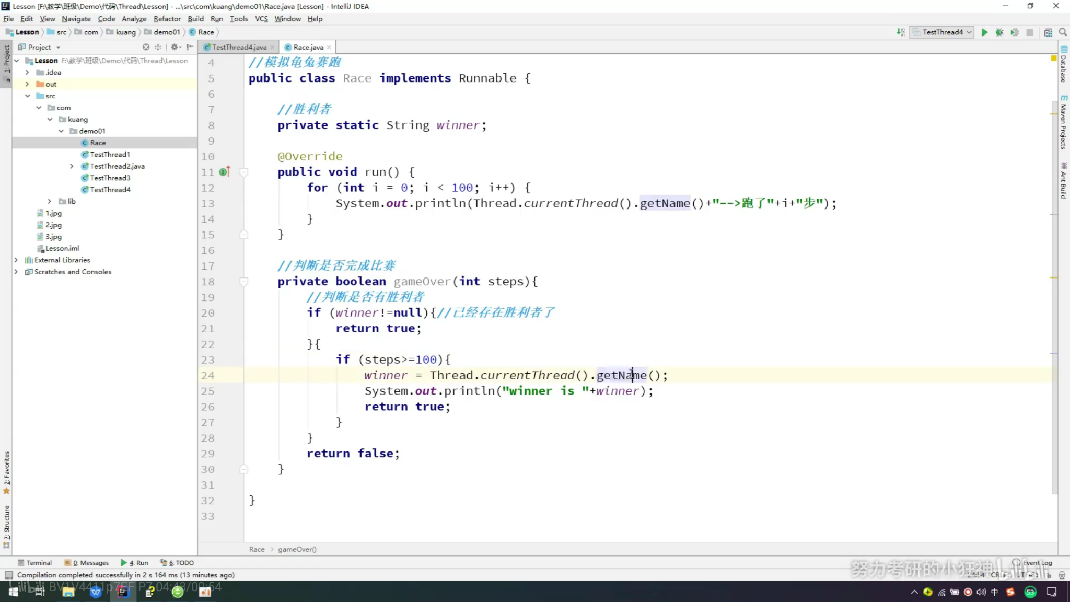Close the Race.java editor tab
The image size is (1070, 602).
(329, 48)
